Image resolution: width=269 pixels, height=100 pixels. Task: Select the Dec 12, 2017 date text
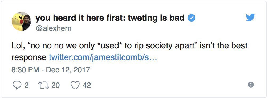click(68, 70)
